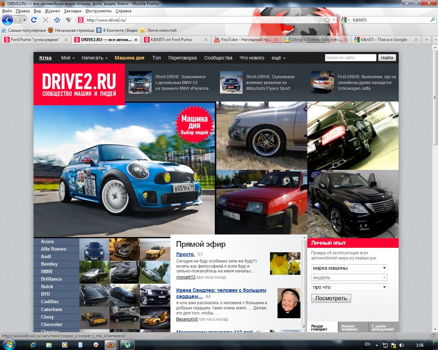This screenshot has width=438, height=350.
Task: Open the Файл menu
Action: (7, 11)
